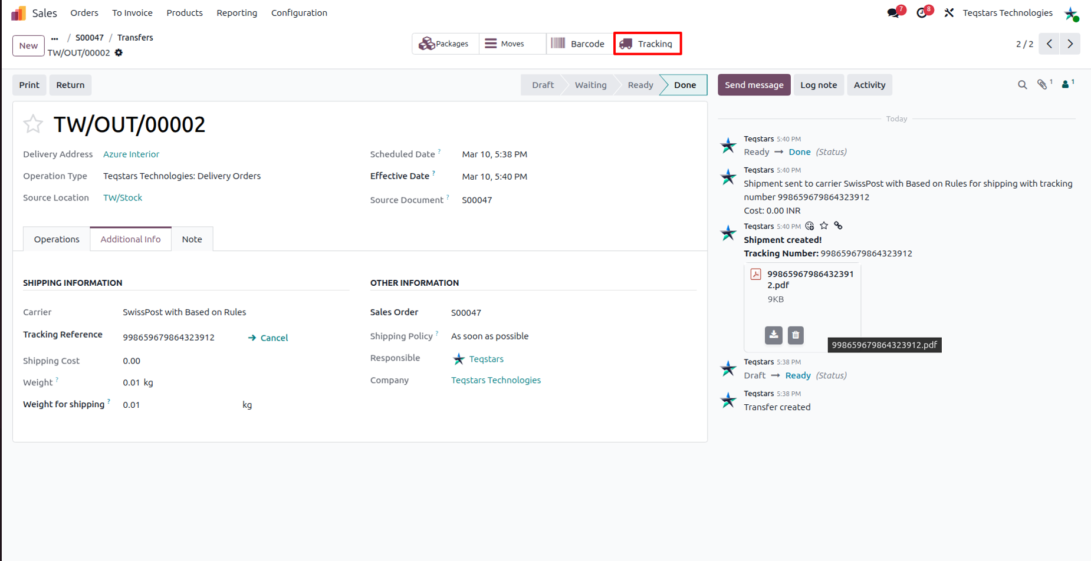Image resolution: width=1091 pixels, height=561 pixels.
Task: Open S00047 breadcrumb link
Action: pyautogui.click(x=90, y=38)
